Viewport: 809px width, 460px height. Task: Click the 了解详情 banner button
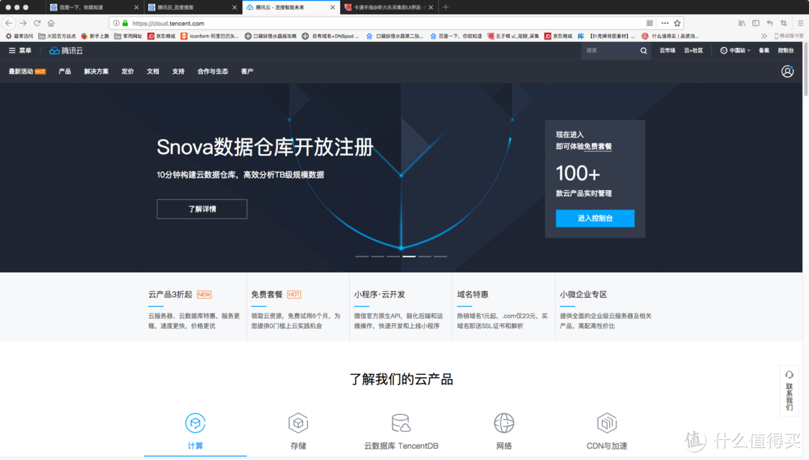(x=202, y=209)
